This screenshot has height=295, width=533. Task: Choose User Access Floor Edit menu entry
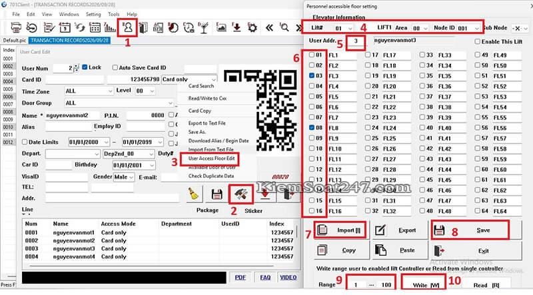pyautogui.click(x=211, y=158)
